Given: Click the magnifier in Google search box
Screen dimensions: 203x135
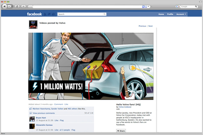Looking at the screenshot, I should [x=196, y=6].
